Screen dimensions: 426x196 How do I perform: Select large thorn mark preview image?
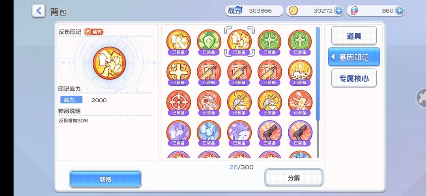pyautogui.click(x=109, y=63)
